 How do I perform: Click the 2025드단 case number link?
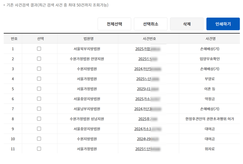tap(147, 149)
